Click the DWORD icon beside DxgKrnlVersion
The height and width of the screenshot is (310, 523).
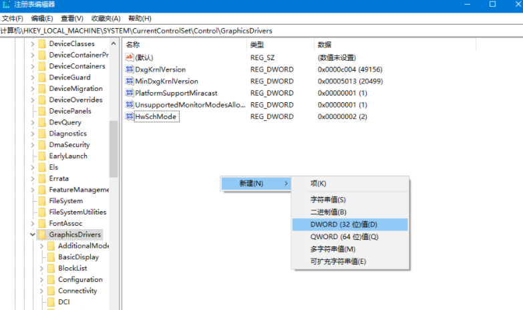pyautogui.click(x=130, y=69)
